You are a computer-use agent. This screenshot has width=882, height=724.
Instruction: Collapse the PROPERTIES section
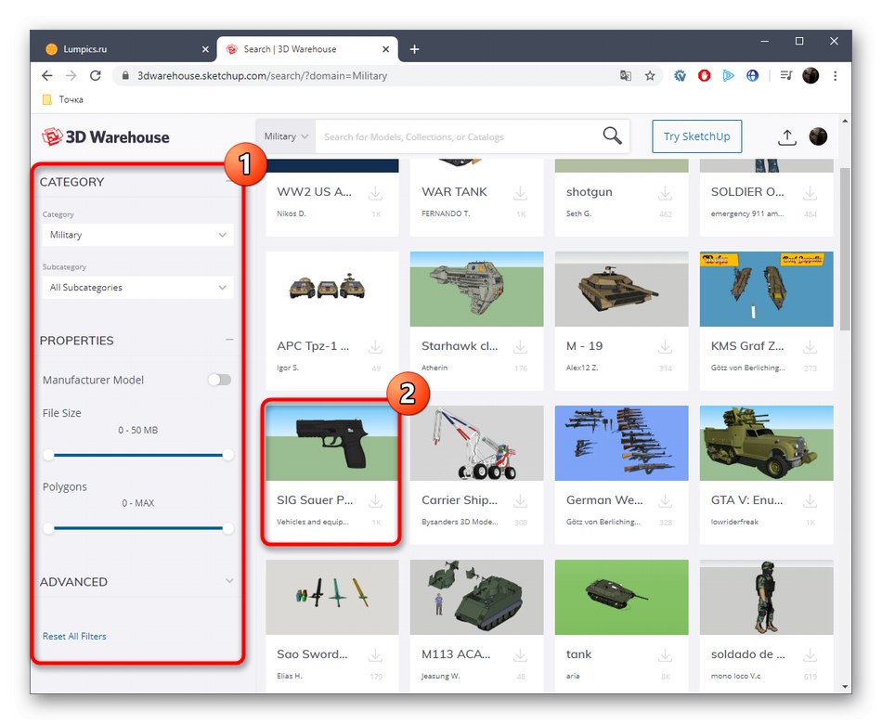[x=229, y=340]
